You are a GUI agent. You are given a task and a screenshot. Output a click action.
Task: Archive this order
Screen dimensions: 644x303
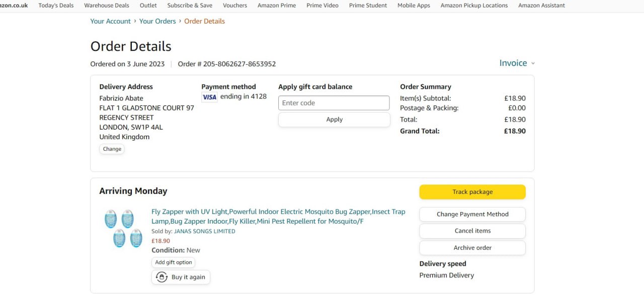point(472,248)
